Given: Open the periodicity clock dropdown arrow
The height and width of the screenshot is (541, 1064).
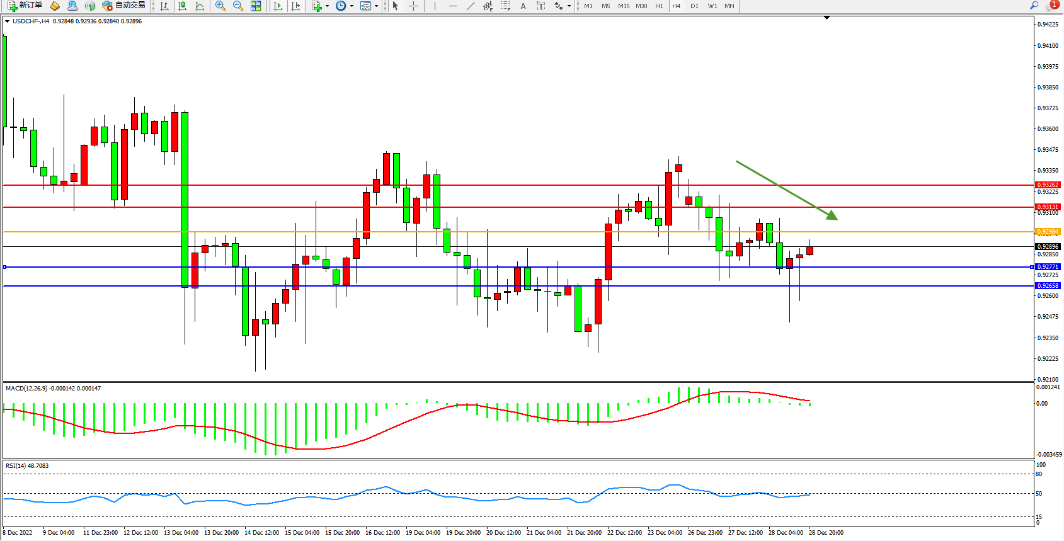Looking at the screenshot, I should (x=352, y=6).
